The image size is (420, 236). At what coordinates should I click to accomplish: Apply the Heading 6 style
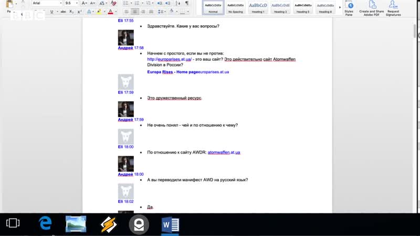325,7
